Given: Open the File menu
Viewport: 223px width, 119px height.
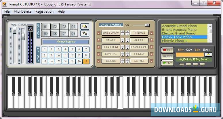Looking at the screenshot, I should pyautogui.click(x=7, y=11).
